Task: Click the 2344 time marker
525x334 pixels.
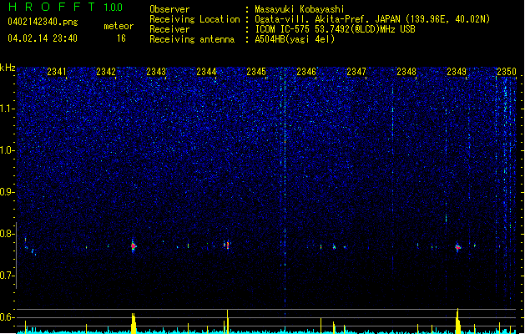Action: pyautogui.click(x=206, y=72)
